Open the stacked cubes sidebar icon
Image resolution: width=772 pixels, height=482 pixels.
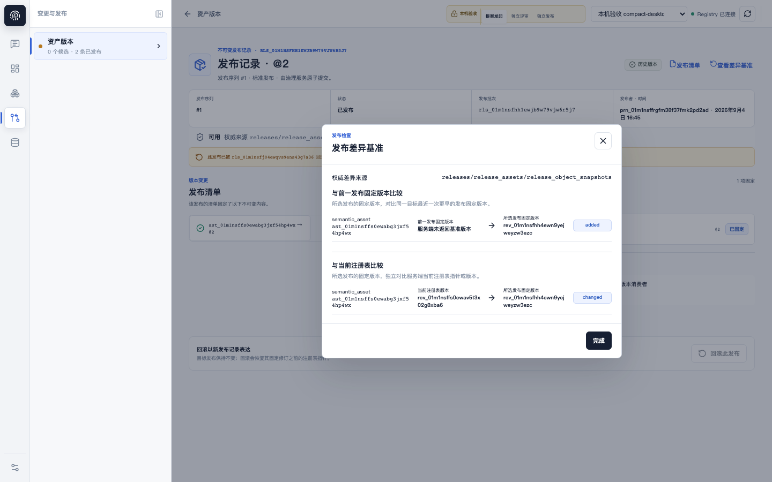point(15,93)
